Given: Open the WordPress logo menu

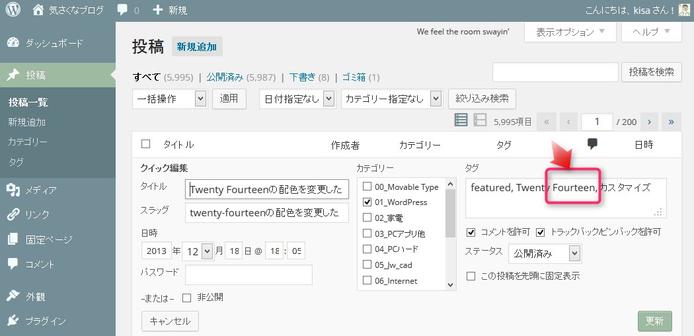Looking at the screenshot, I should tap(13, 10).
